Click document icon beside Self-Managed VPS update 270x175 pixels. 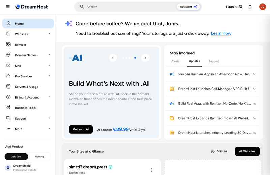(172, 89)
